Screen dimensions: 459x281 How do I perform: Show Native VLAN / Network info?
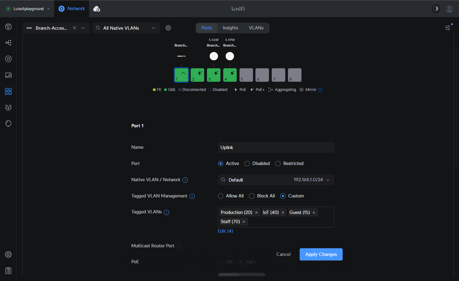pos(185,180)
